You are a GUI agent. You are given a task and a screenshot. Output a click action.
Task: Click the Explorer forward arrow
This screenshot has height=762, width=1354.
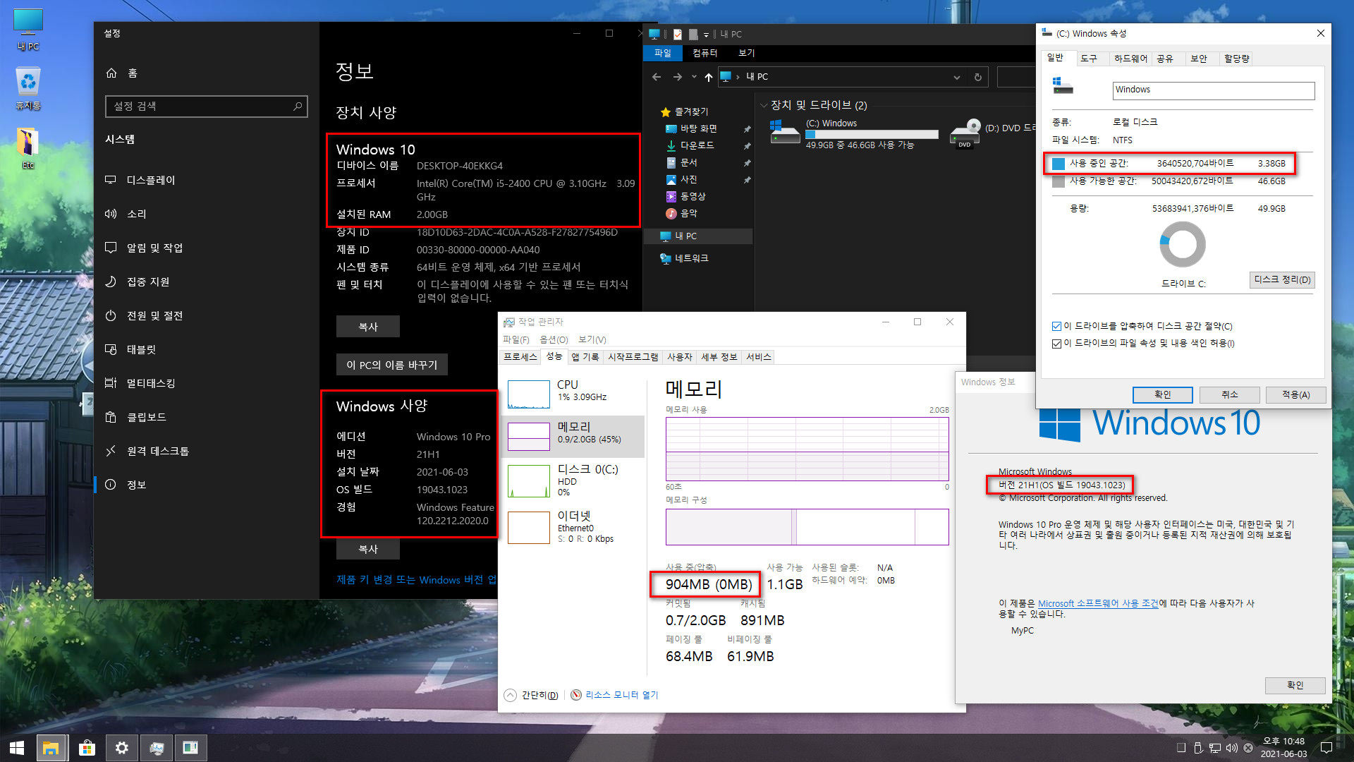click(x=677, y=77)
